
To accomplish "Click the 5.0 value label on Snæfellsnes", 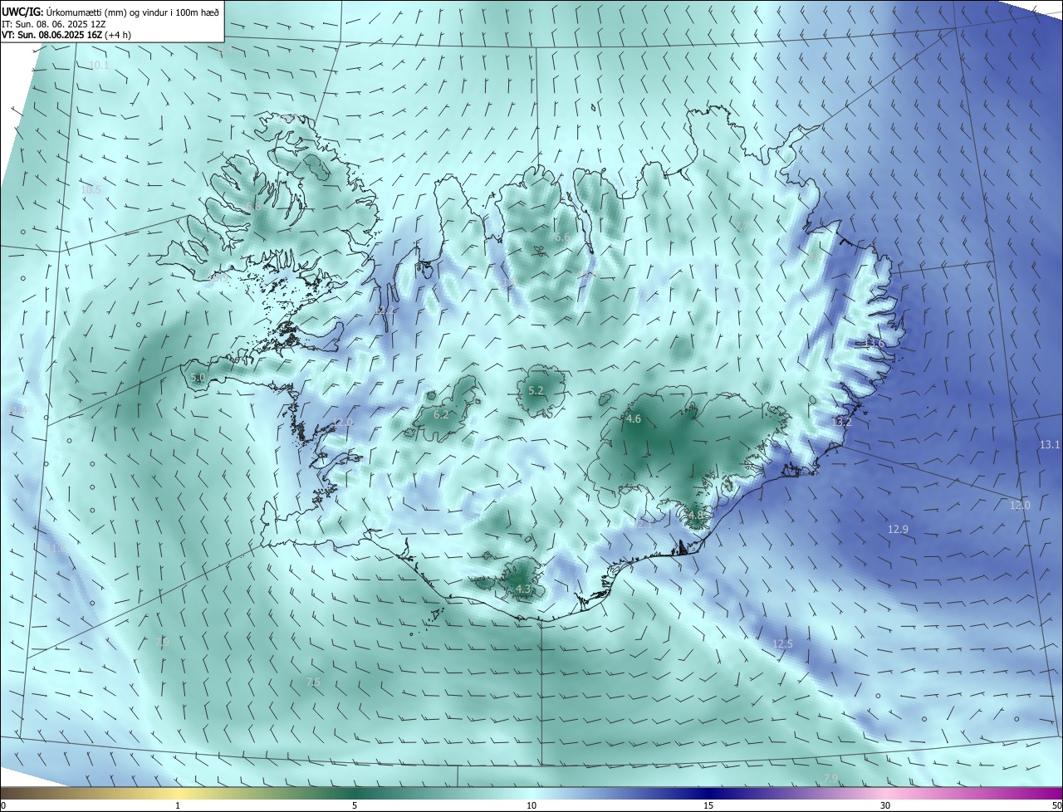I will pyautogui.click(x=198, y=378).
